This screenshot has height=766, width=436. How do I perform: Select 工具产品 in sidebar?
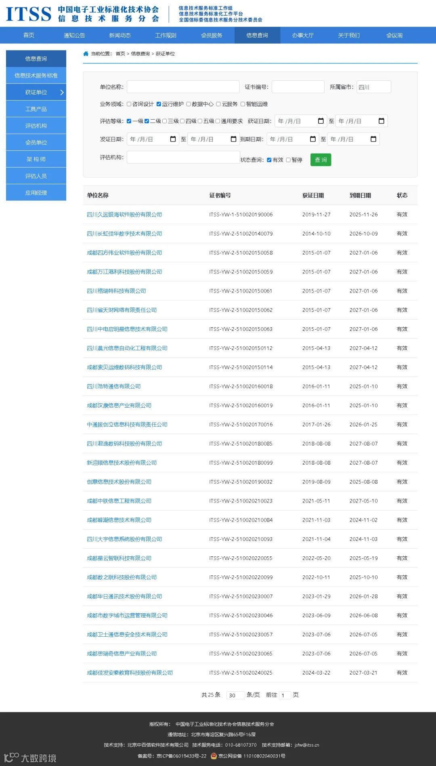point(36,109)
